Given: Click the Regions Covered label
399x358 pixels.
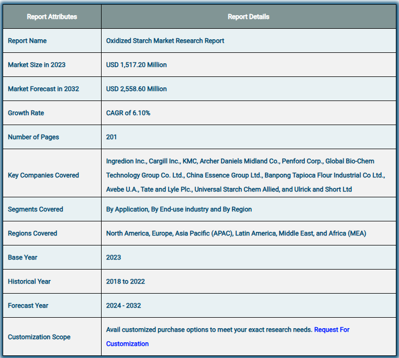Looking at the screenshot, I should pyautogui.click(x=32, y=233).
